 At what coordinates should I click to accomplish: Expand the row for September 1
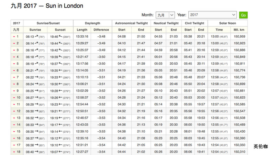point(14,37)
